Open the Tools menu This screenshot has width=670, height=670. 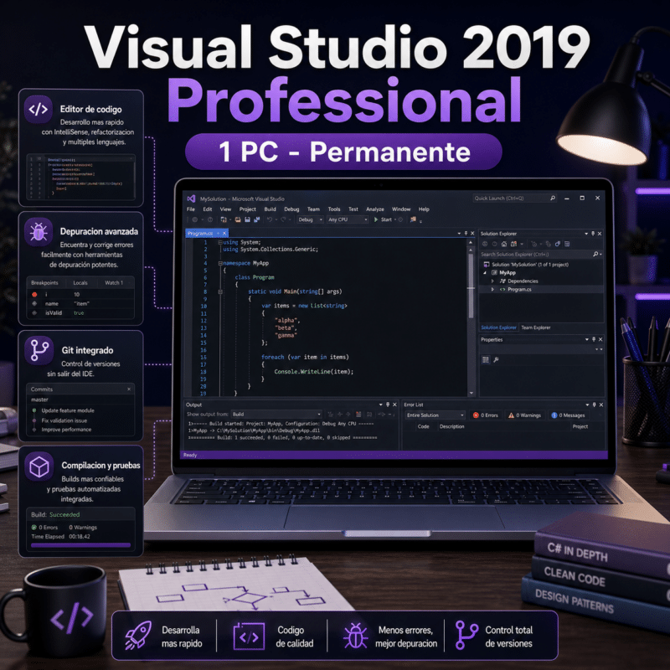coord(334,209)
